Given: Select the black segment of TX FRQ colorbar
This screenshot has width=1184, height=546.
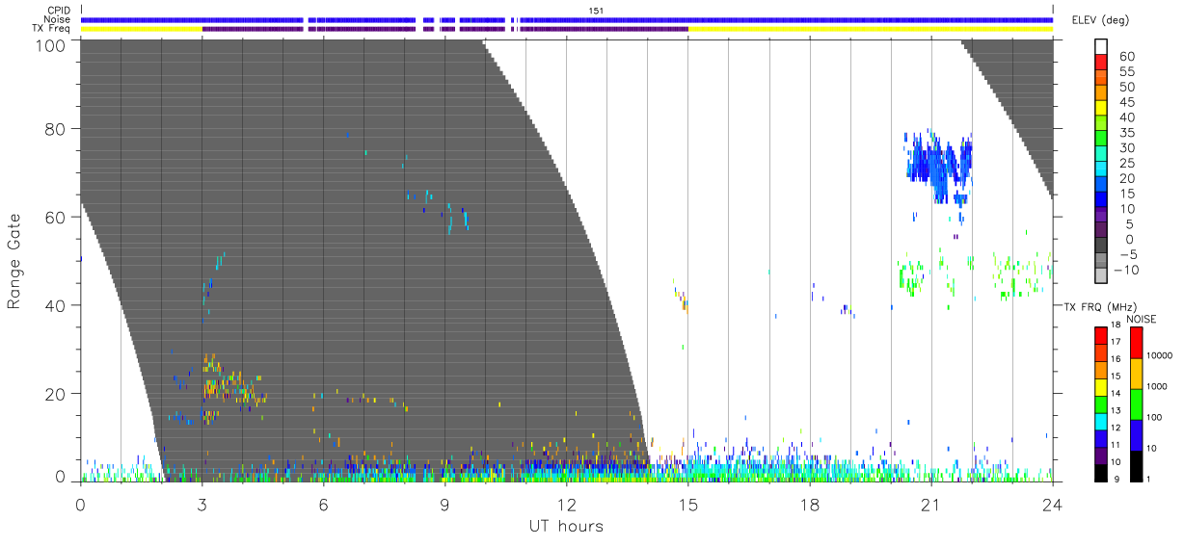Looking at the screenshot, I should click(x=1101, y=471).
